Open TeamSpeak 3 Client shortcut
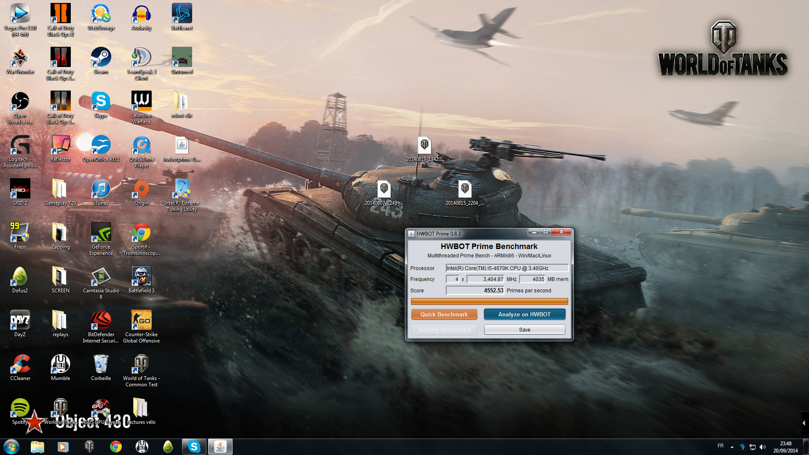Image resolution: width=809 pixels, height=455 pixels. (x=142, y=63)
